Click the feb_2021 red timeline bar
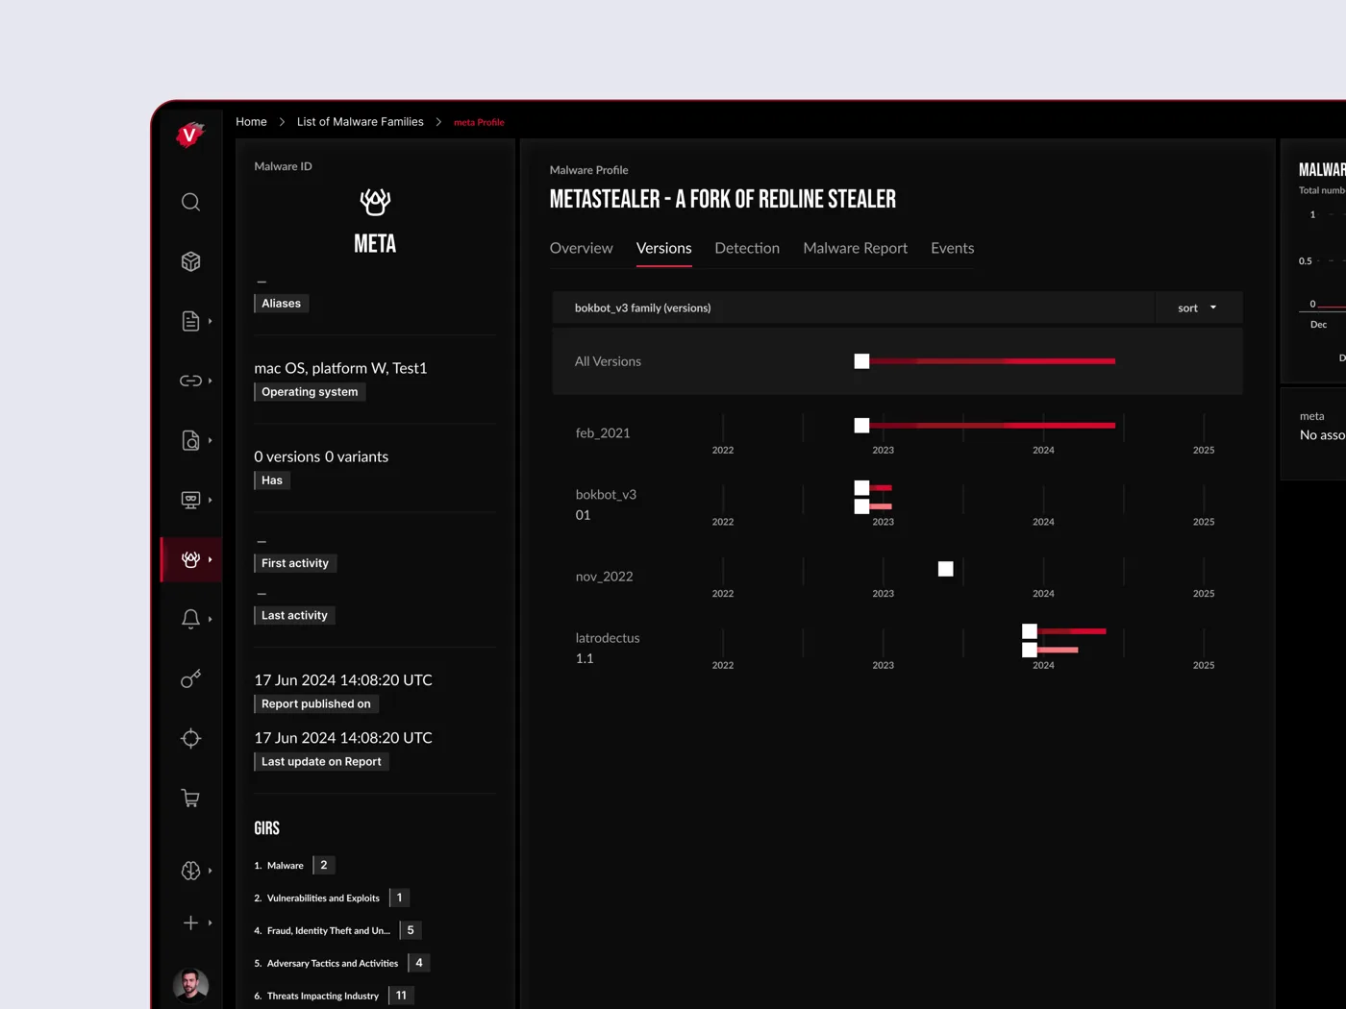1346x1009 pixels. tap(992, 425)
